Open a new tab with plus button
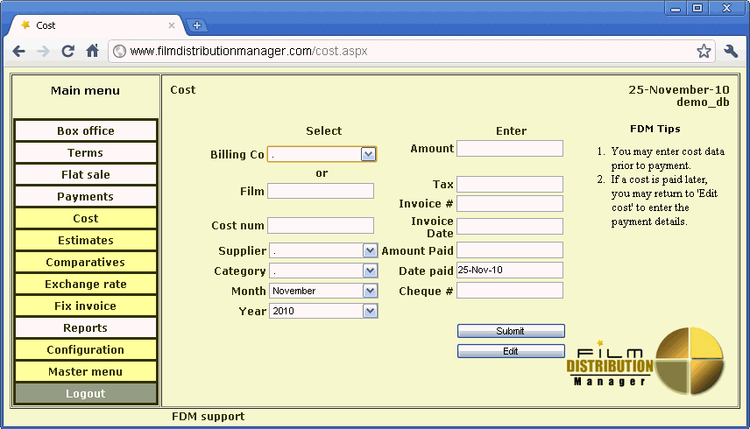The width and height of the screenshot is (750, 429). coord(197,25)
